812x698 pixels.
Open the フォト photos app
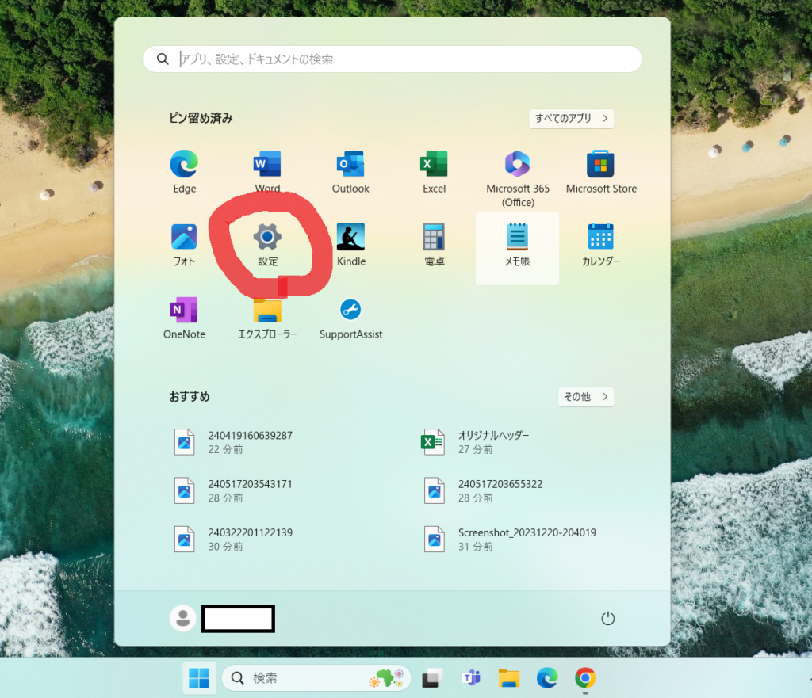(x=184, y=245)
